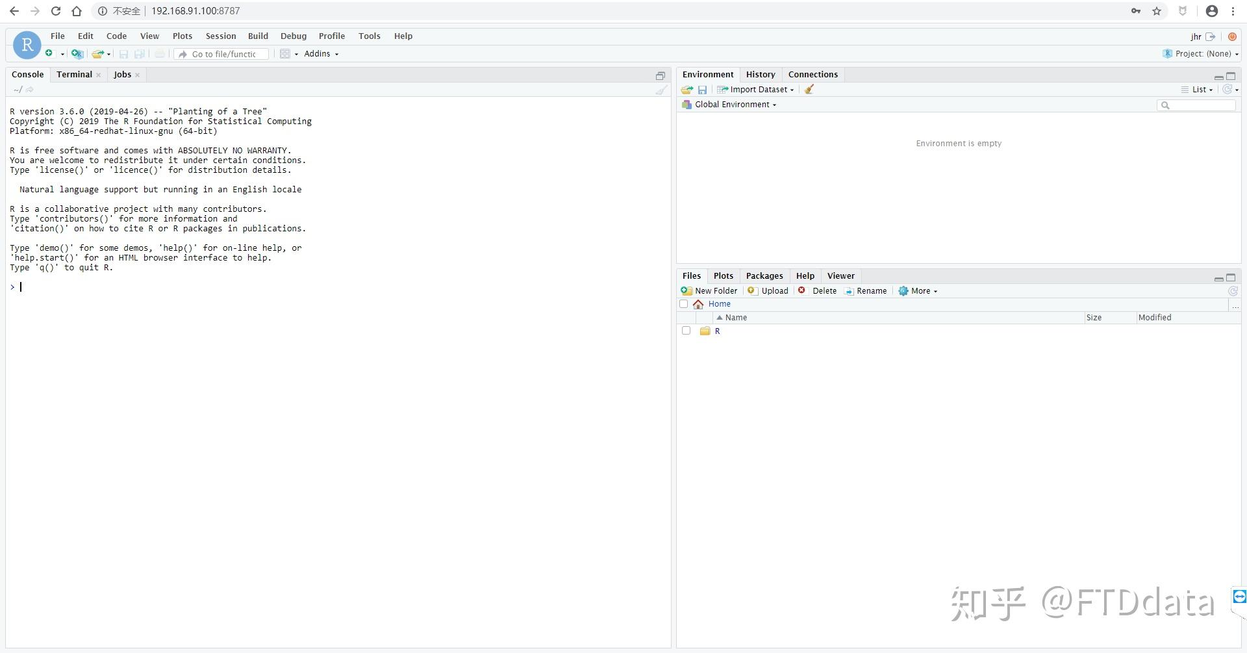Screen dimensions: 1247x653
Task: Click the New Folder button
Action: click(709, 290)
